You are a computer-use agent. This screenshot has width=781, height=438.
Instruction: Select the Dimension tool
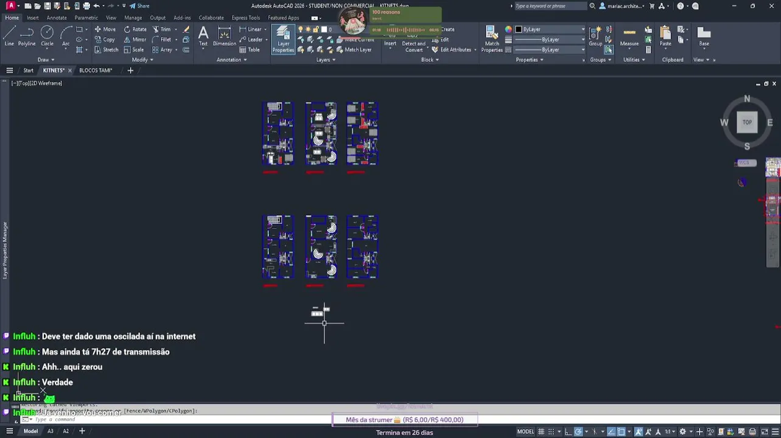(225, 36)
